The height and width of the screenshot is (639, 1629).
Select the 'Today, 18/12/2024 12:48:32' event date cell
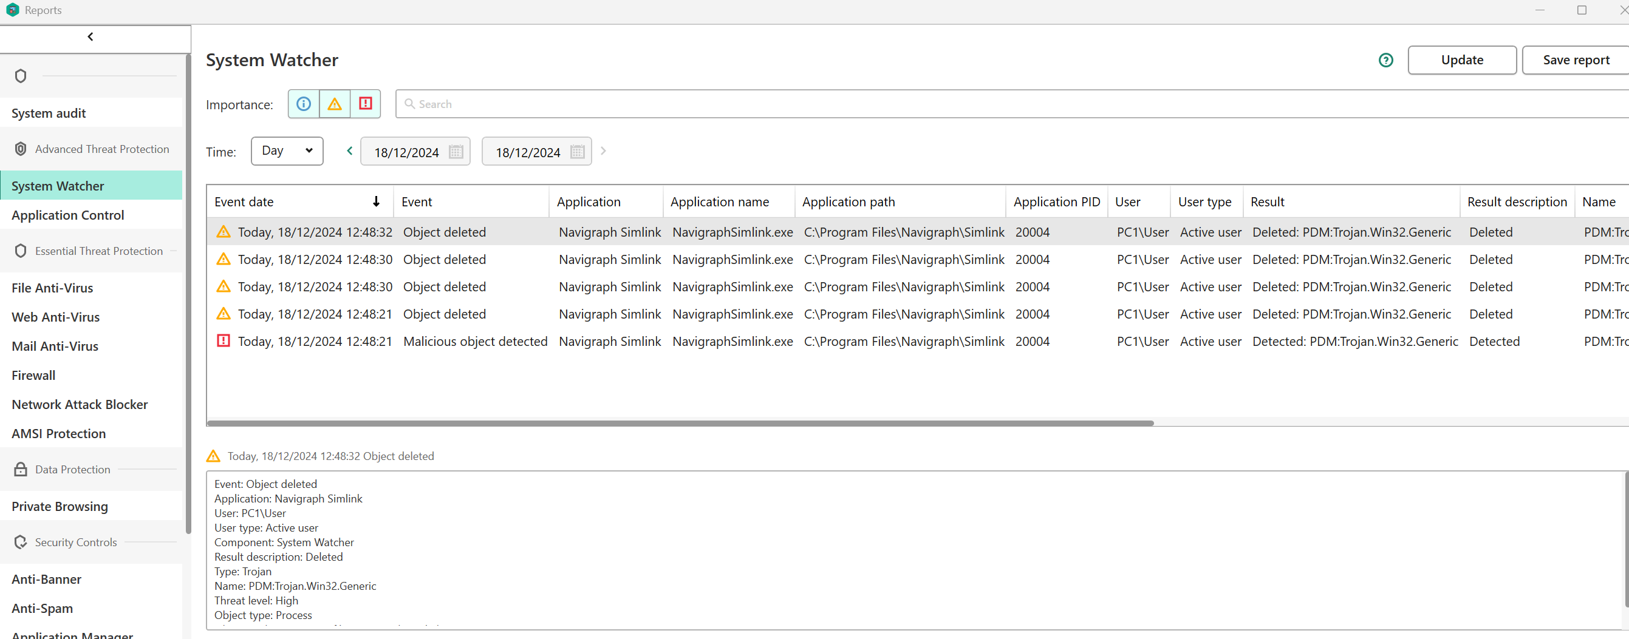click(x=315, y=232)
